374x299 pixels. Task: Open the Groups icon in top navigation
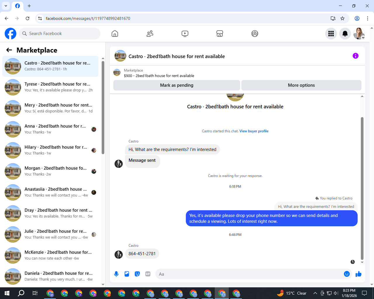(255, 34)
